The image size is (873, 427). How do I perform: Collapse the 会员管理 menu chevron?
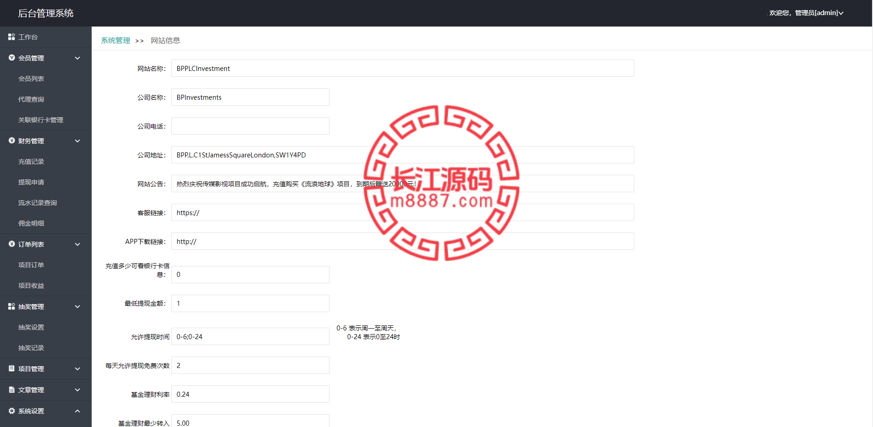coord(77,58)
